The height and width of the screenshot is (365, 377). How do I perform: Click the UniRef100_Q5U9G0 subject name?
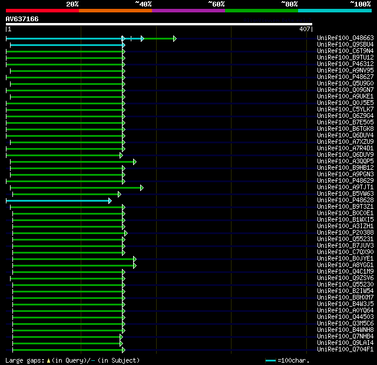coord(345,83)
